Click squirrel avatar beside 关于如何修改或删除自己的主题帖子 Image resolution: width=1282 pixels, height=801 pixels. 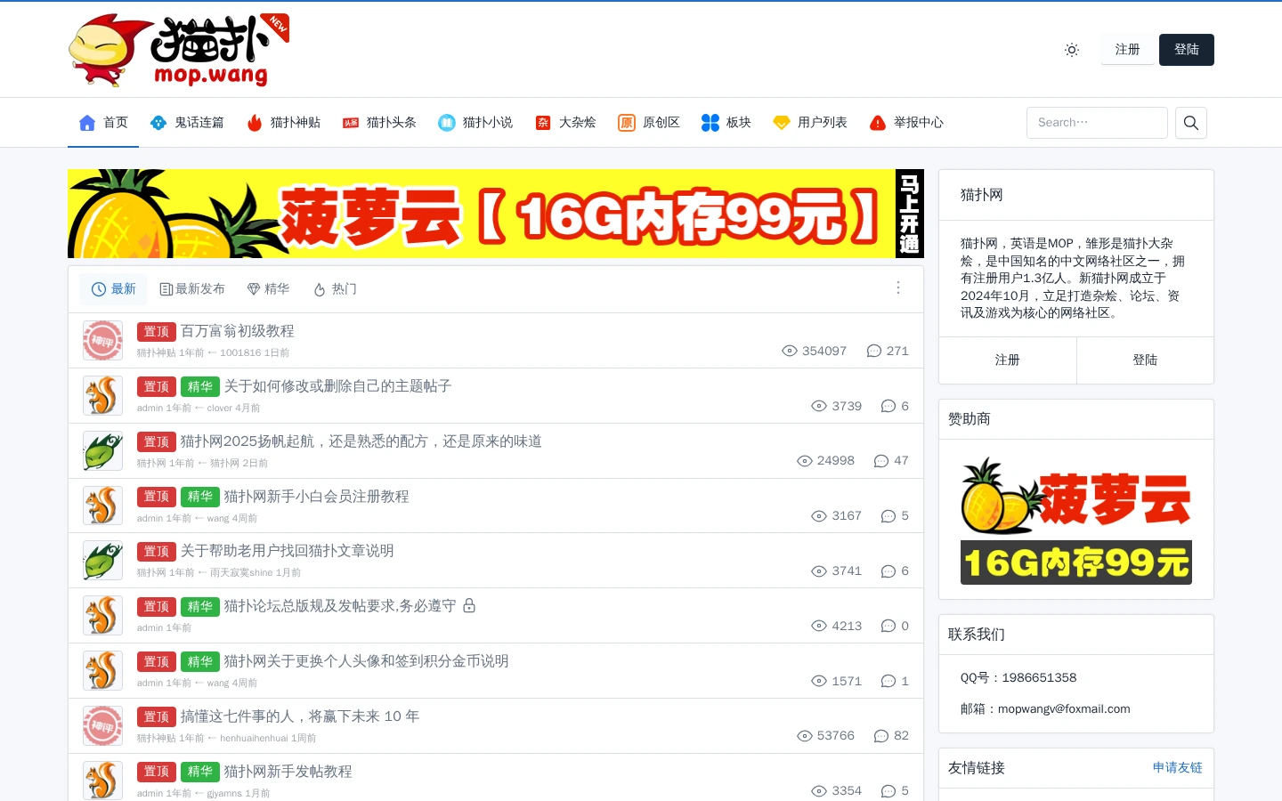[102, 396]
